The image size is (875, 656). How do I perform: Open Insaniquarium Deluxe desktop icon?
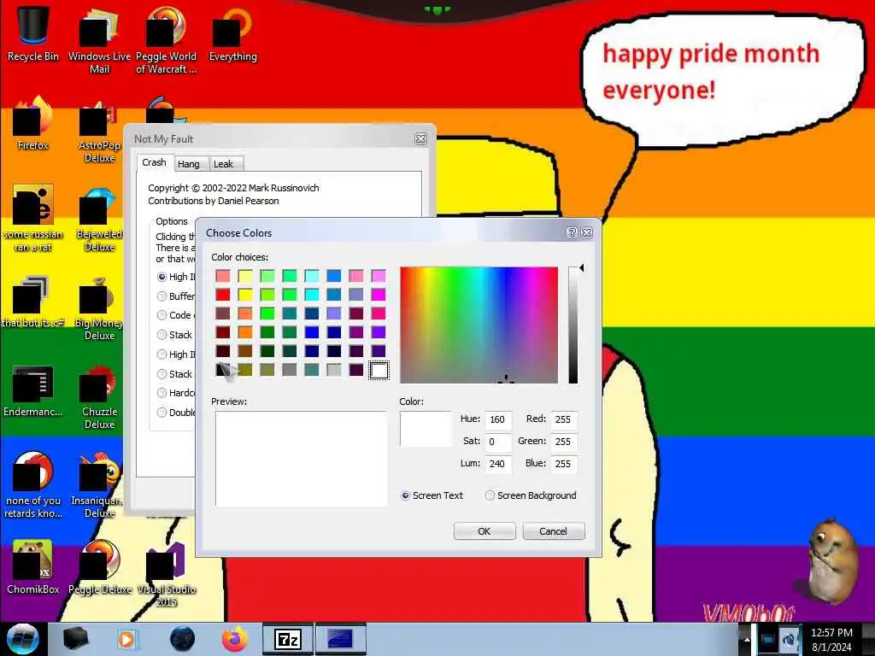click(99, 485)
